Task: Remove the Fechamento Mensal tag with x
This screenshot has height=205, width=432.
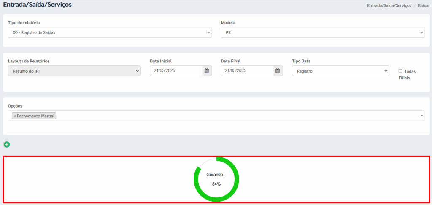Action: pyautogui.click(x=15, y=116)
